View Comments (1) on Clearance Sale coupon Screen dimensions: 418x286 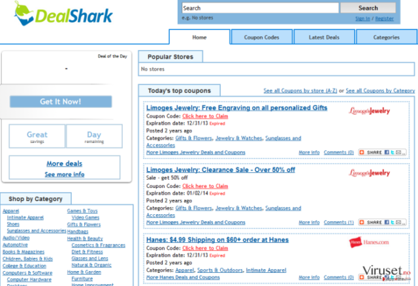339,222
